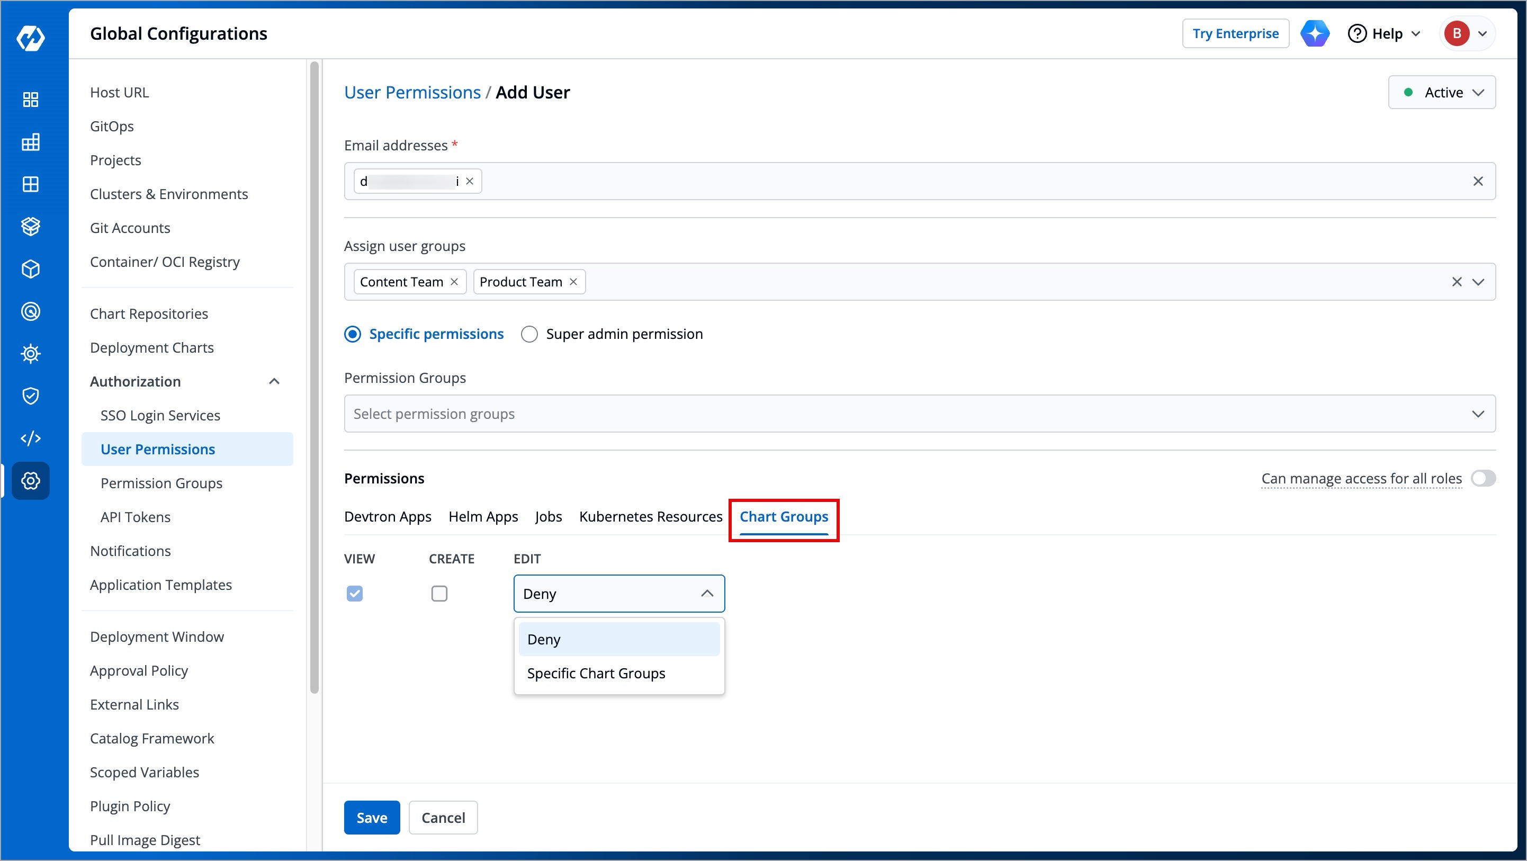The height and width of the screenshot is (861, 1527).
Task: Click the Try Enterprise button
Action: pos(1235,34)
